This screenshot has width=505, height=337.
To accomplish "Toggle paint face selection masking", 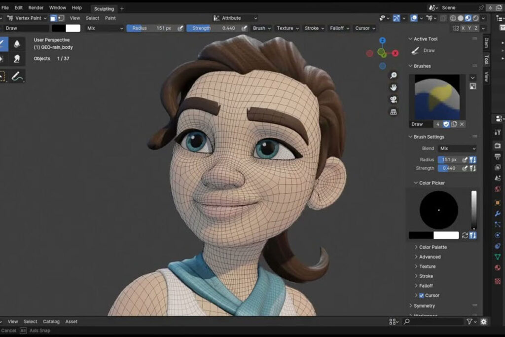I will click(53, 18).
